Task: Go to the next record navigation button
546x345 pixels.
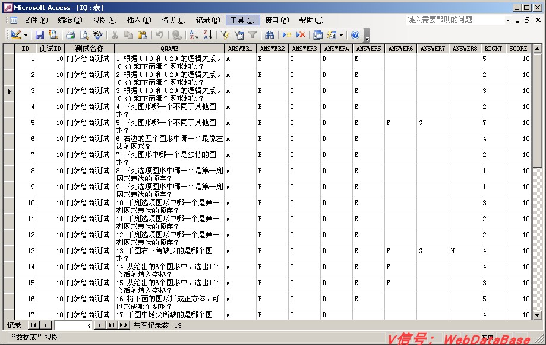Action: [x=100, y=325]
